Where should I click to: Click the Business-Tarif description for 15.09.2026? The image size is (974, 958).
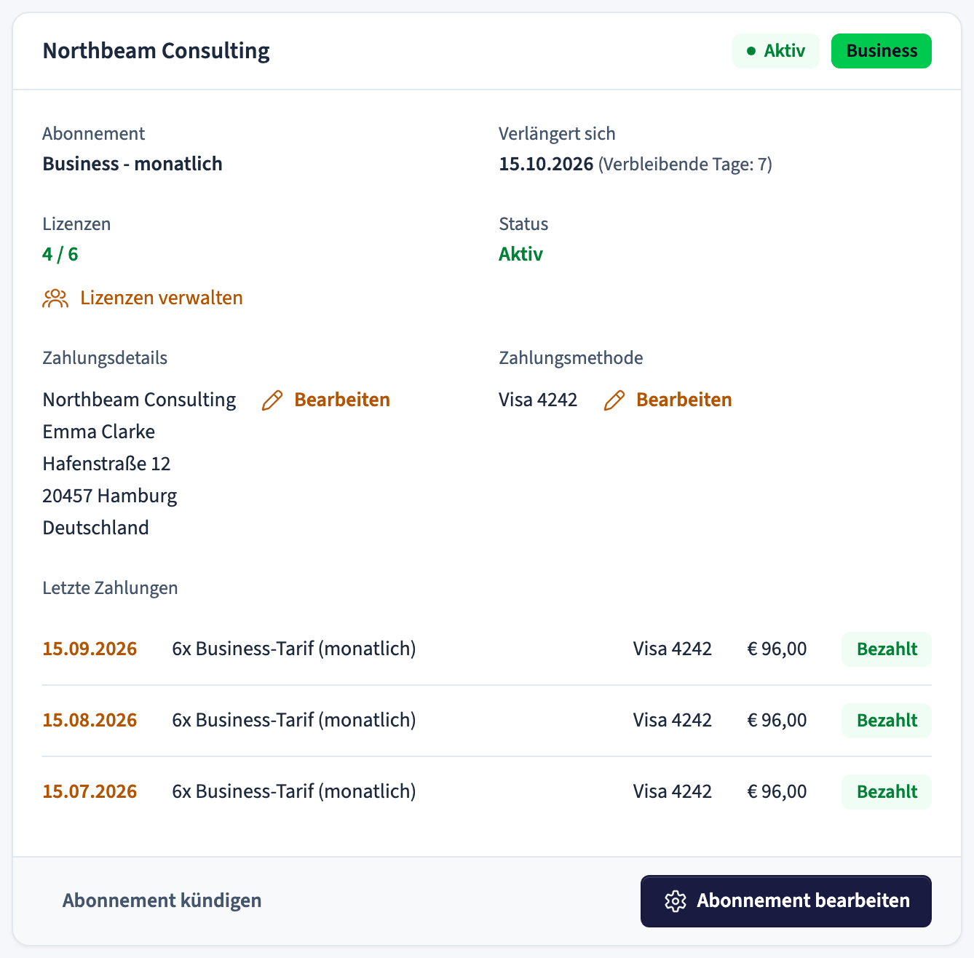tap(294, 649)
